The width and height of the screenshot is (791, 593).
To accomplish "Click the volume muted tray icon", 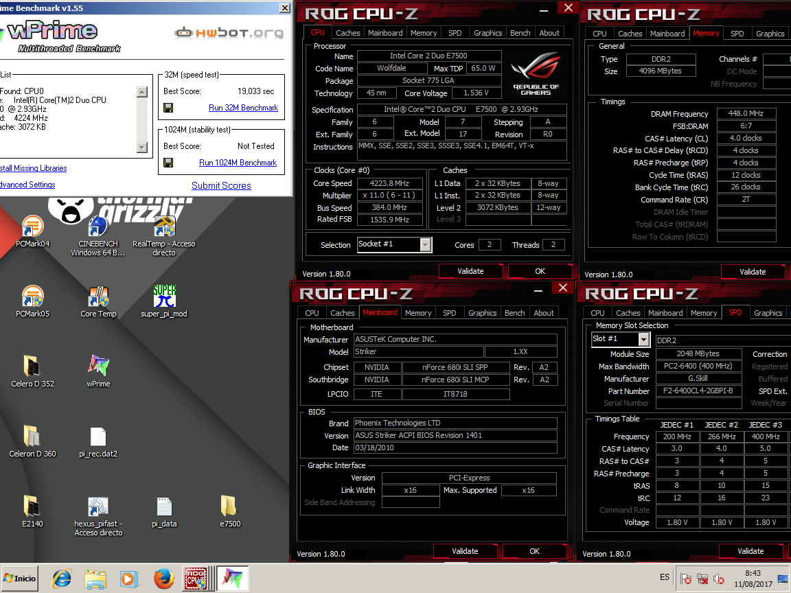I will click(719, 579).
